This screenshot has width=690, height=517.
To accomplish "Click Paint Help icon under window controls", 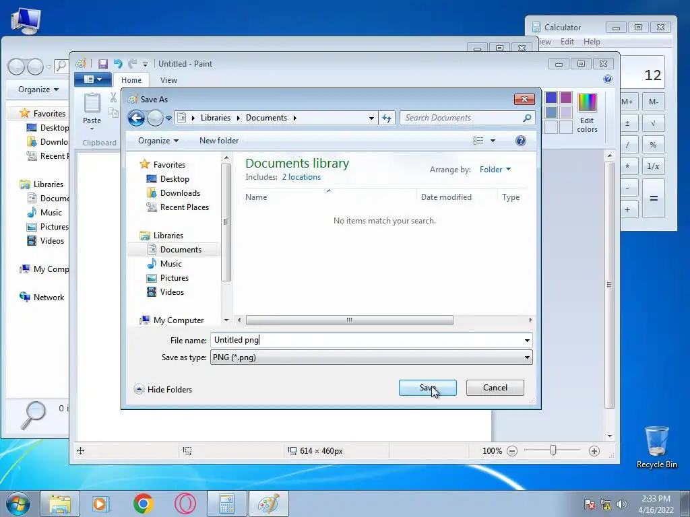I will point(608,79).
